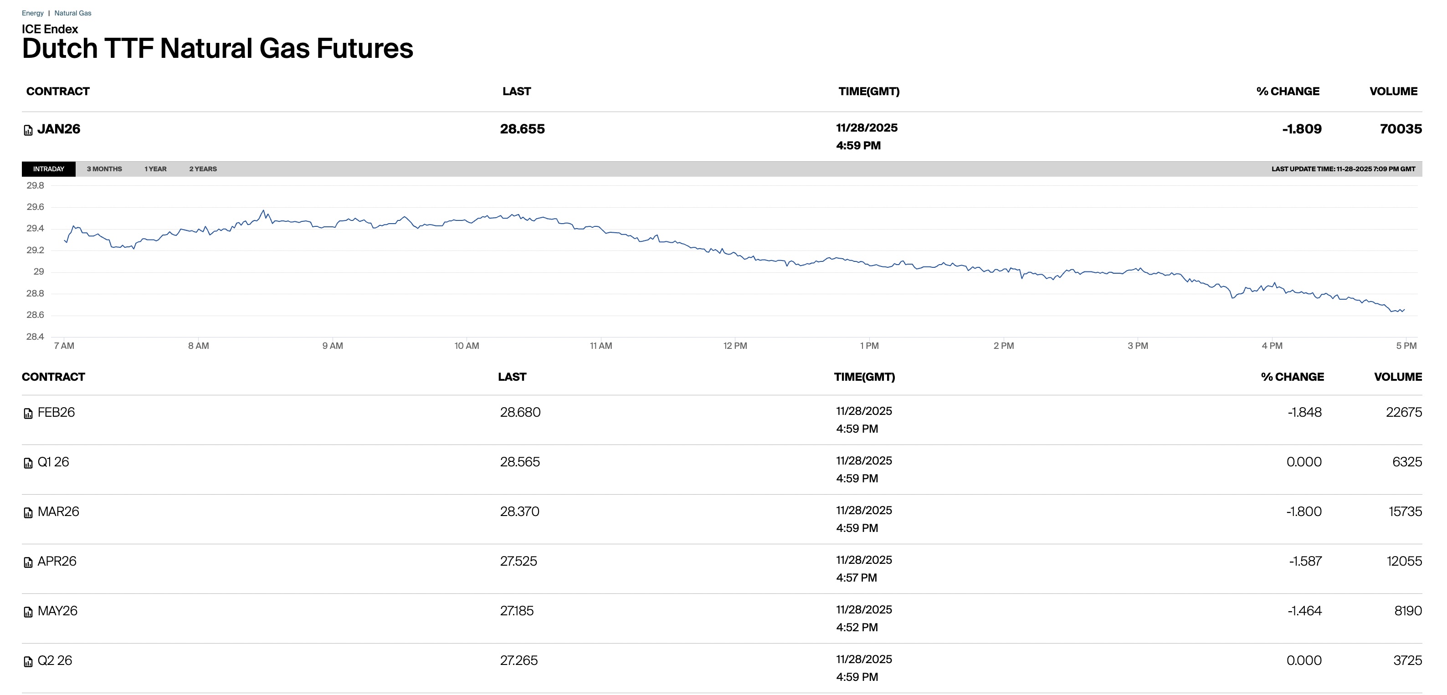
Task: Open the Q2 26 chart icon
Action: (x=28, y=662)
